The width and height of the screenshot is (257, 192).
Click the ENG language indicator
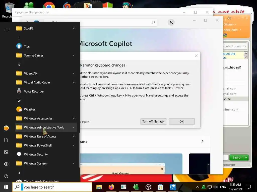(x=223, y=187)
